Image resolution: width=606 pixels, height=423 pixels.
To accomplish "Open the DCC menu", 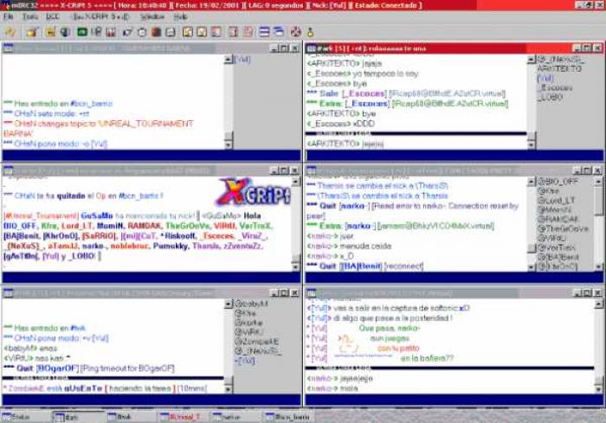I will 52,16.
